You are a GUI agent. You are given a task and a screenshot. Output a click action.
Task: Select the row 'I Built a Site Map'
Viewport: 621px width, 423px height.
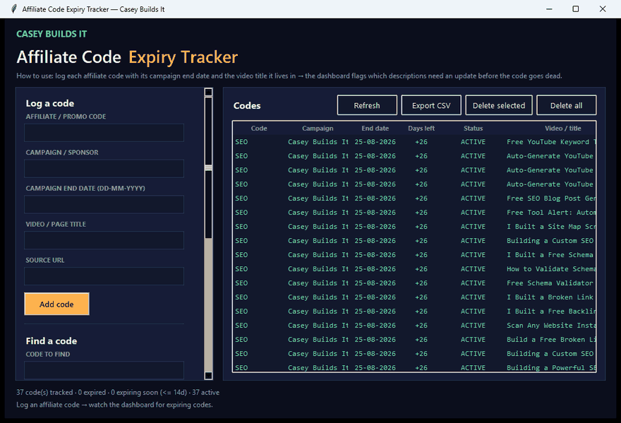click(x=414, y=227)
